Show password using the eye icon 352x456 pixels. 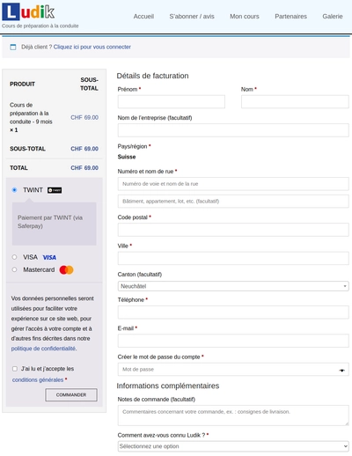[x=341, y=370]
